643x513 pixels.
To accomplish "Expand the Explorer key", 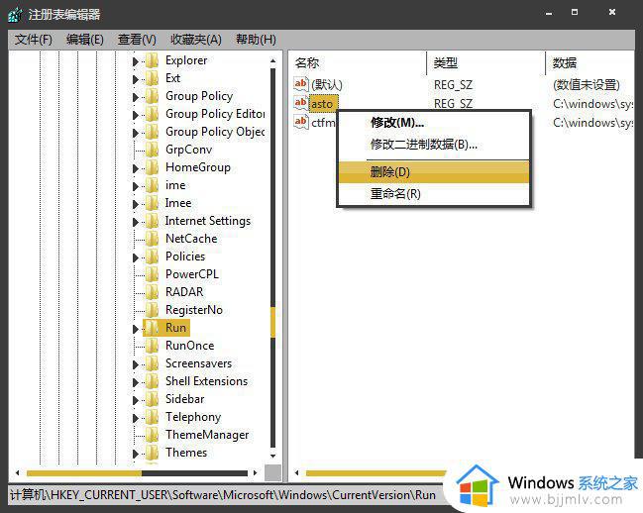I will tap(136, 61).
